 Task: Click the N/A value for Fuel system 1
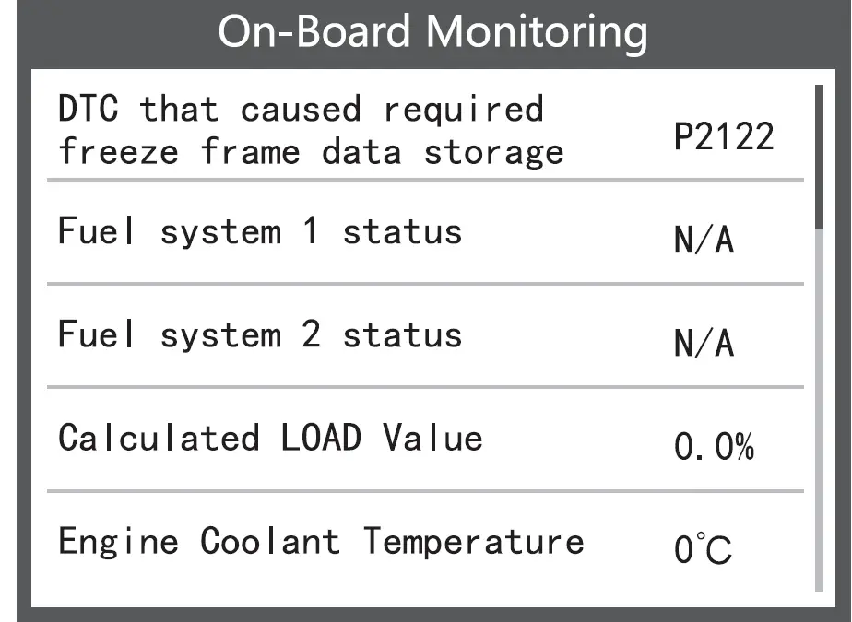704,241
